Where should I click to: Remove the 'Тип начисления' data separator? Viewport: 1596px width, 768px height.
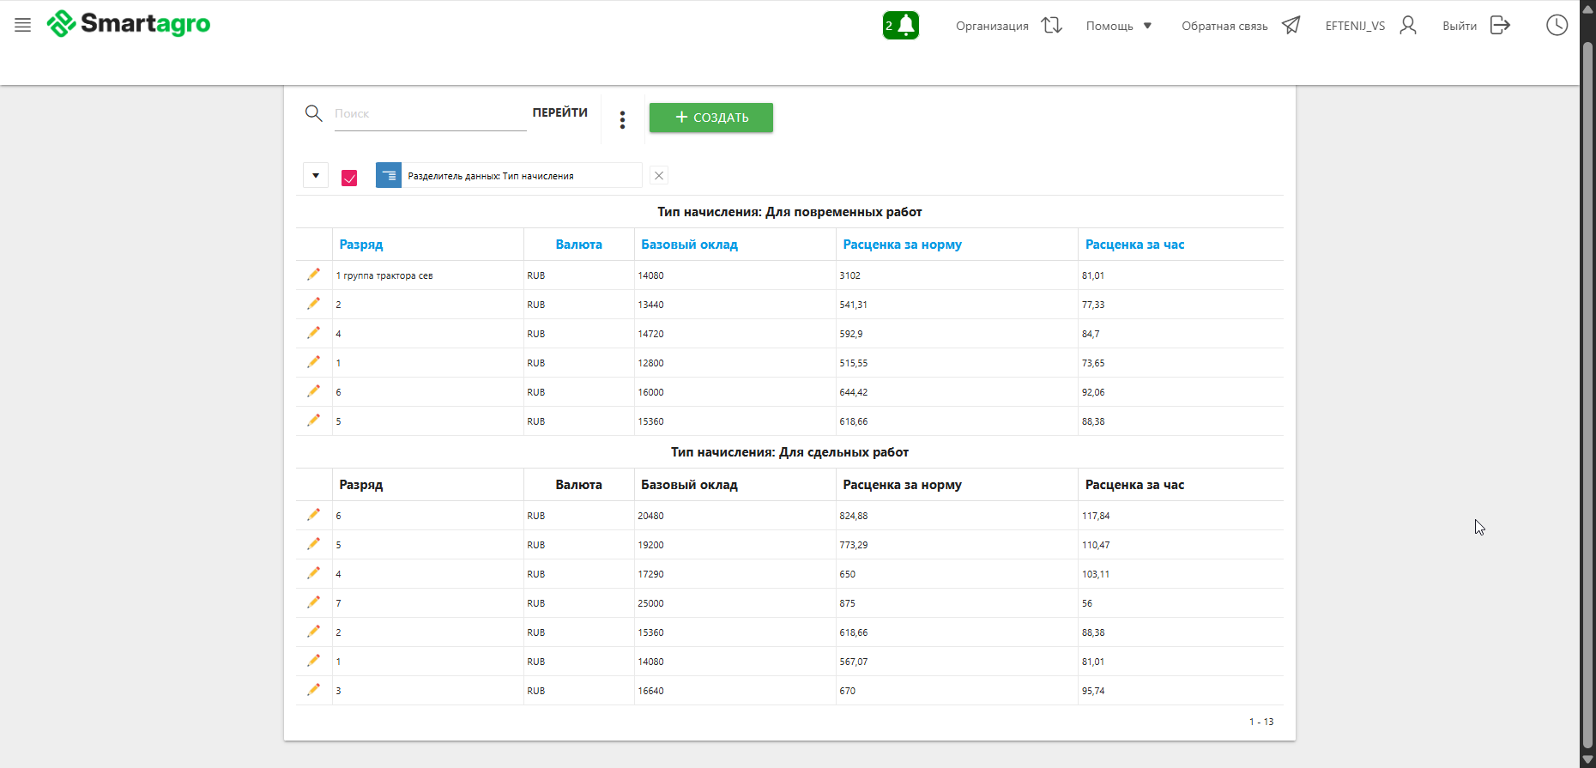click(x=659, y=176)
